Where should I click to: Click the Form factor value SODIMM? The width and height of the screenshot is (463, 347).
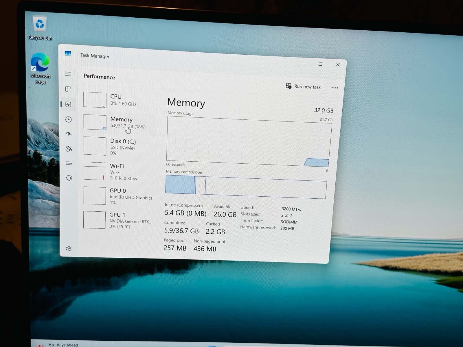coord(289,222)
